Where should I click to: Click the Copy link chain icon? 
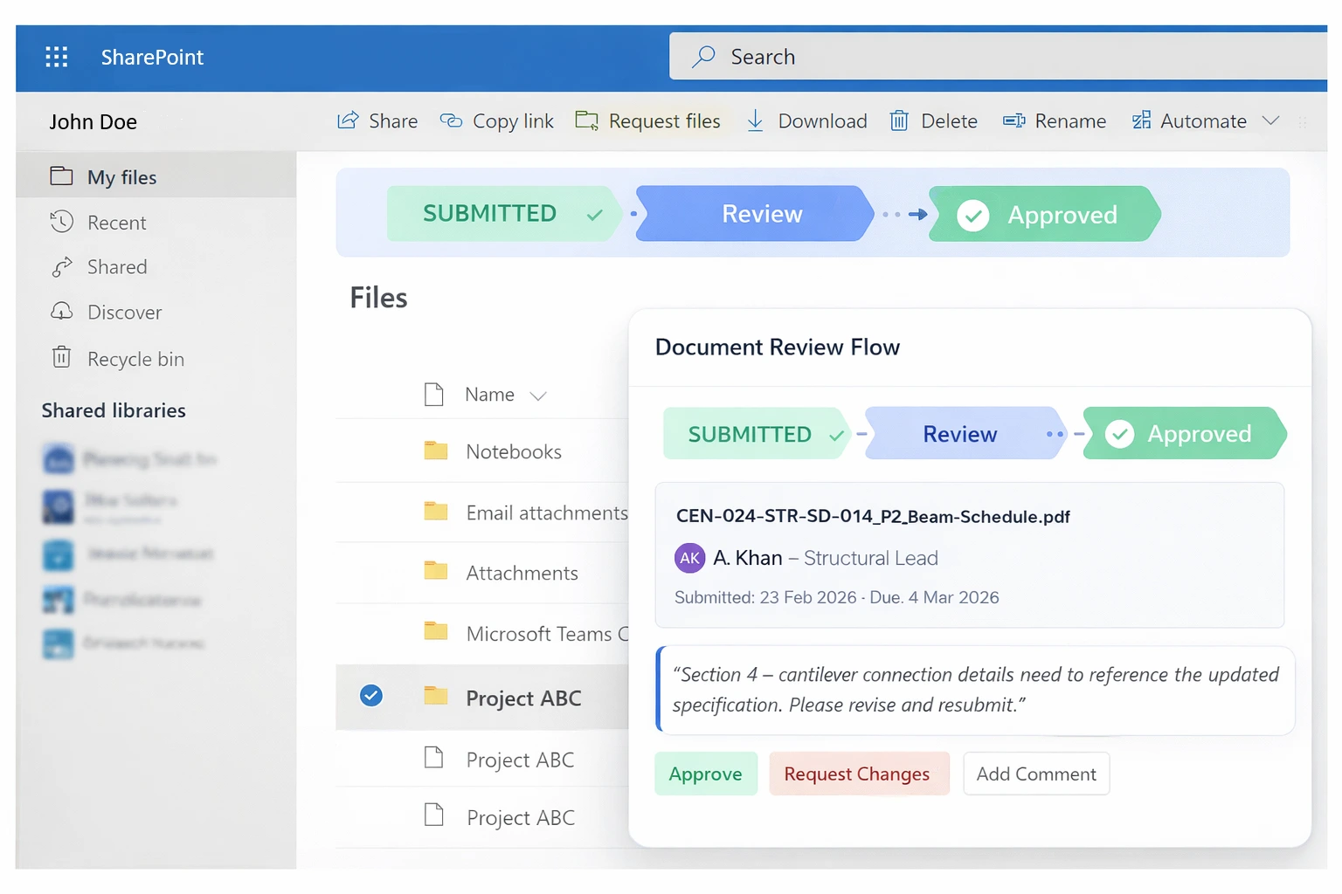[451, 120]
